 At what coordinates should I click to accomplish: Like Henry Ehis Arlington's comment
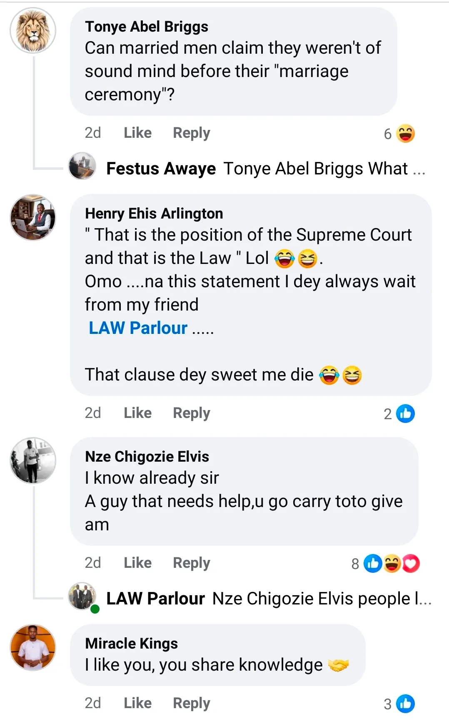[137, 413]
